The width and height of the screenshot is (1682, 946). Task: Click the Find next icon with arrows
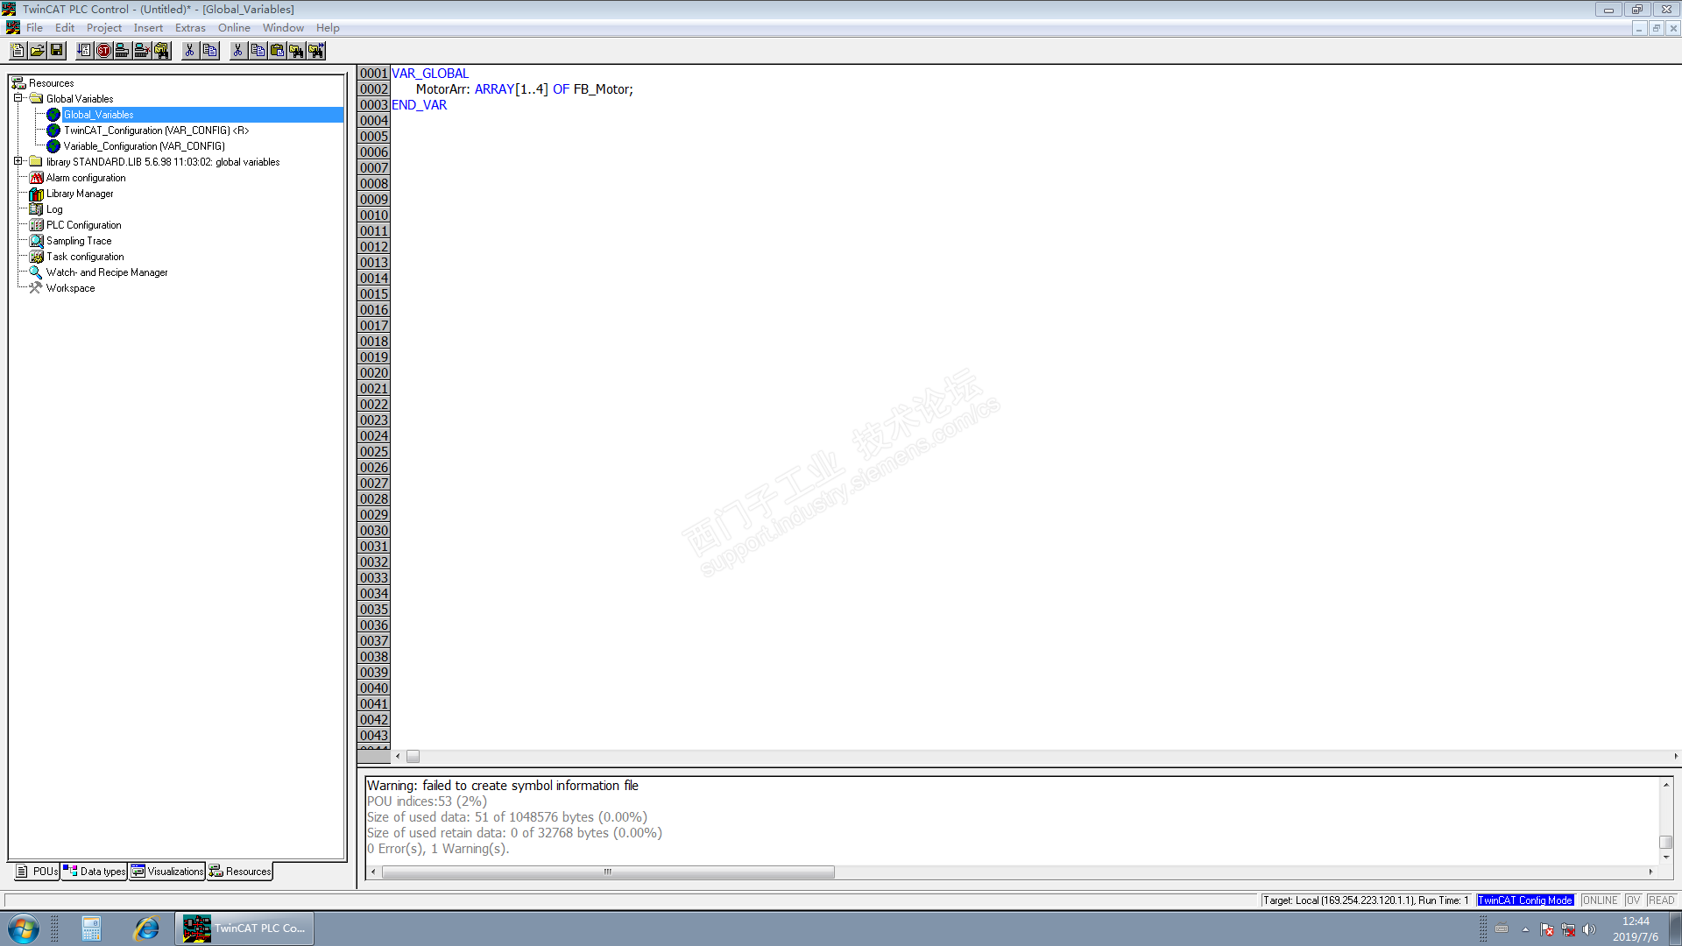pyautogui.click(x=316, y=51)
